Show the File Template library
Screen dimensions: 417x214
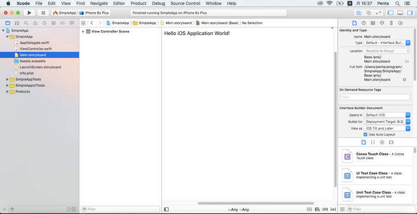tap(364, 142)
